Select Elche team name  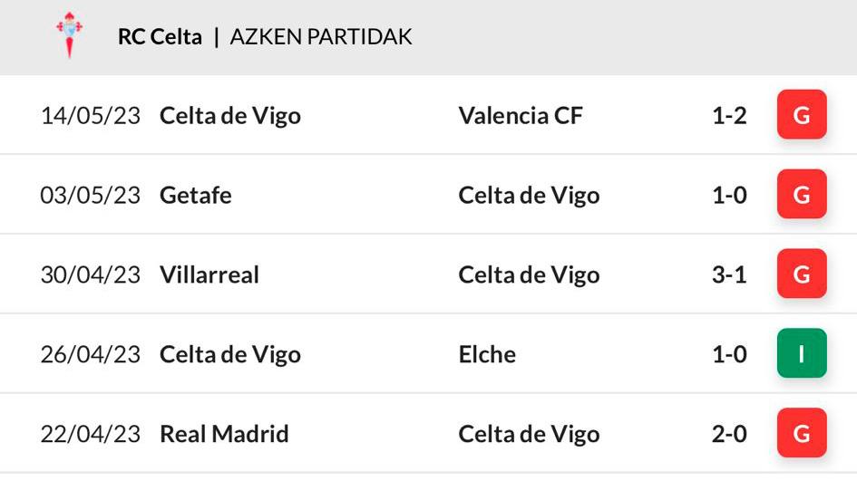(x=487, y=354)
